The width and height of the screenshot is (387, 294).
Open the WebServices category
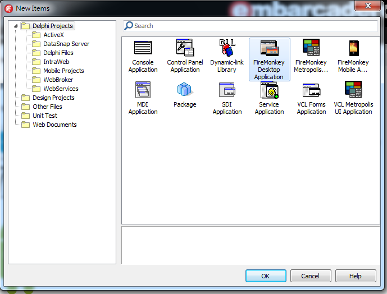click(61, 89)
